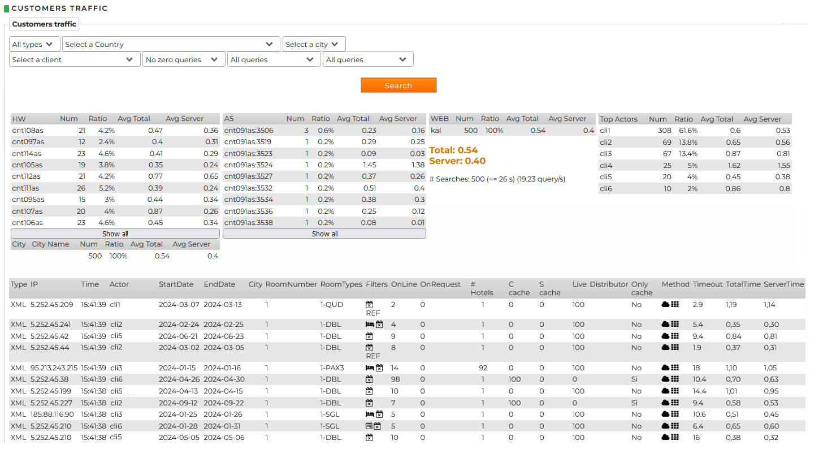Click the # Searches: 500 summary line

pos(497,179)
